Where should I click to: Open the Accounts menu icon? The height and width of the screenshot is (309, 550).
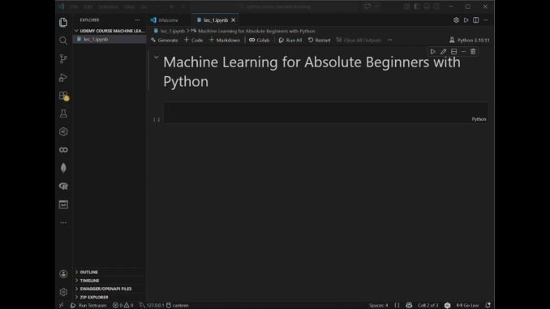click(x=63, y=274)
